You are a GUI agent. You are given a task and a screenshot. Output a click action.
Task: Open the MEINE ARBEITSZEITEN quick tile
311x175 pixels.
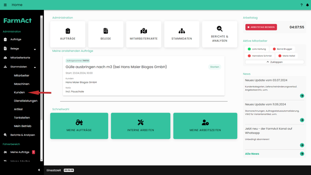205,126
